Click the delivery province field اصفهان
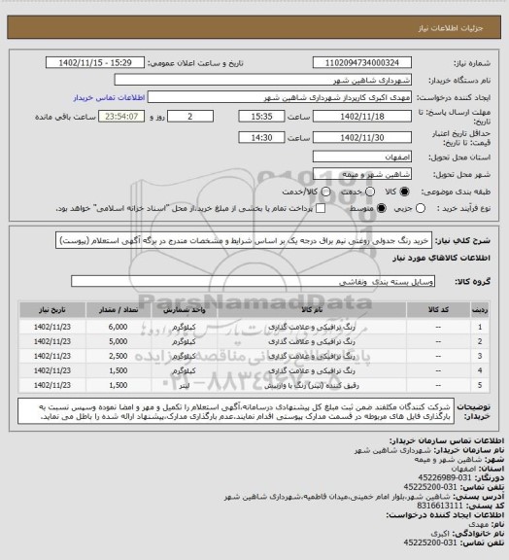 [x=362, y=157]
